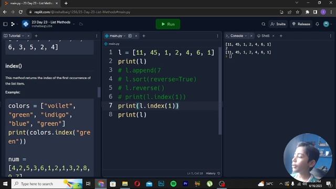Expand the repl name dropdown chevron
336x189 pixels.
pos(73,24)
